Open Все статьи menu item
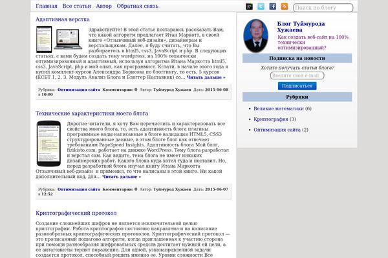This screenshot has height=258, width=388. (77, 6)
